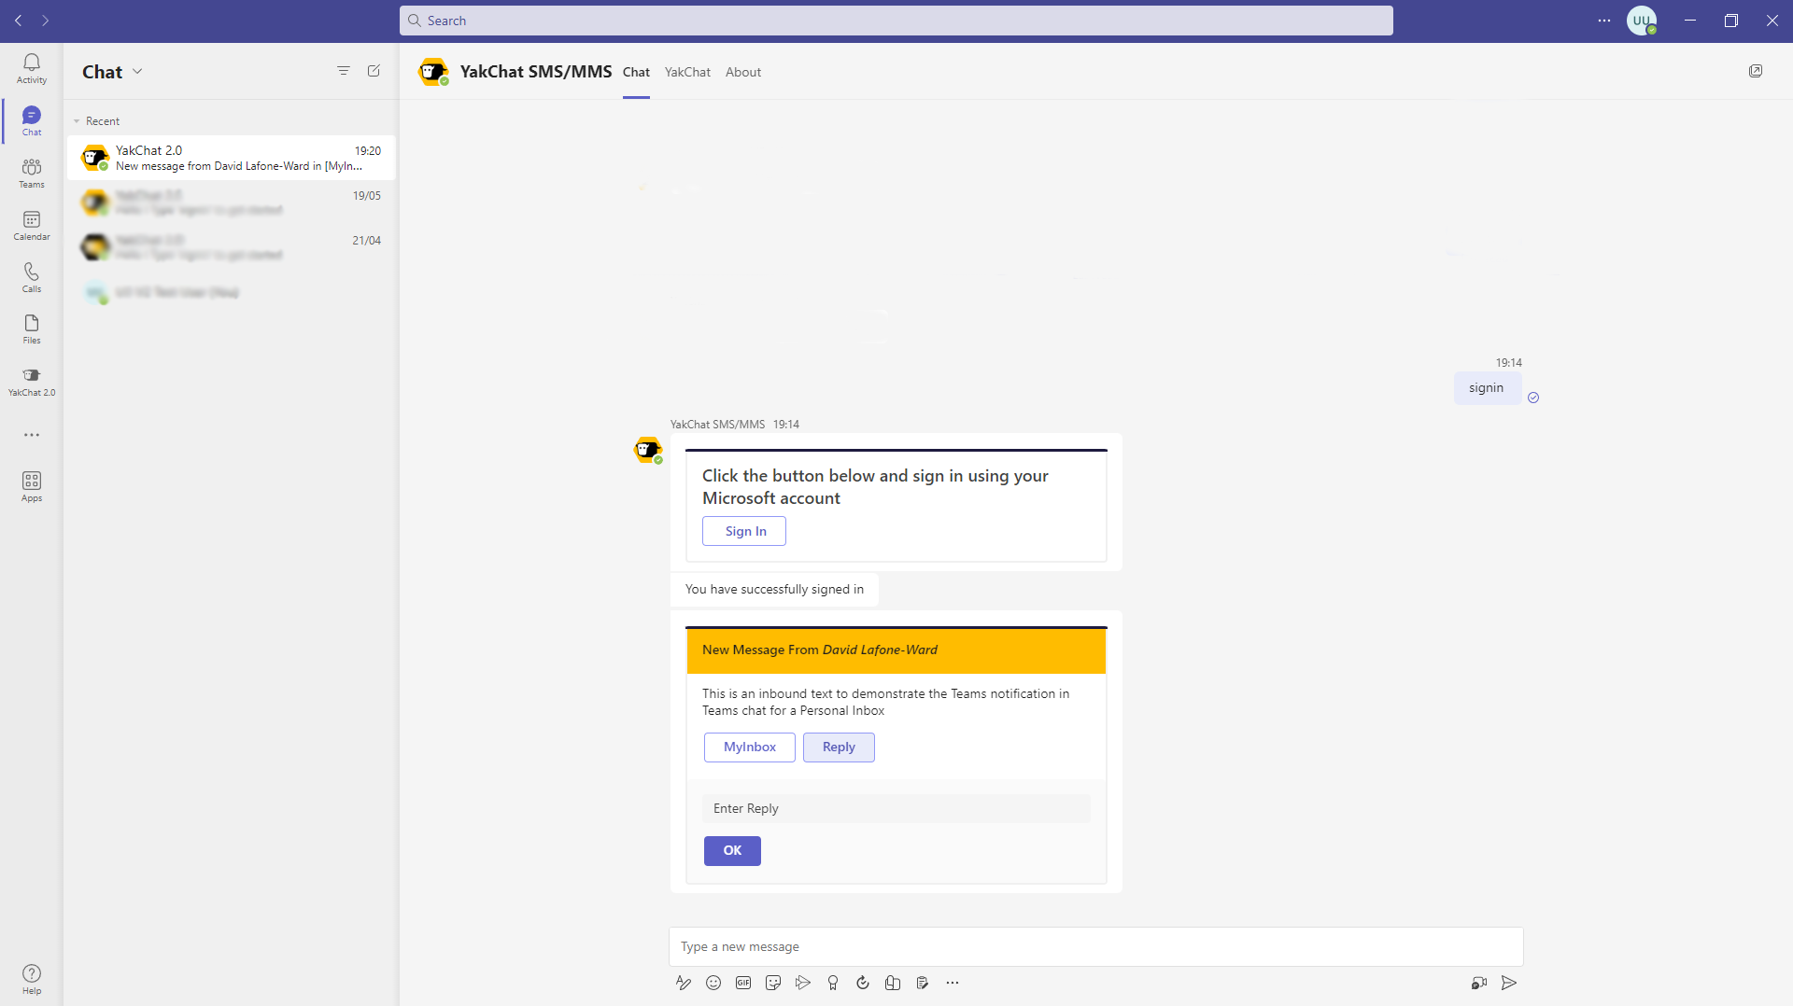1793x1006 pixels.
Task: Click the MyInbox button
Action: (750, 748)
